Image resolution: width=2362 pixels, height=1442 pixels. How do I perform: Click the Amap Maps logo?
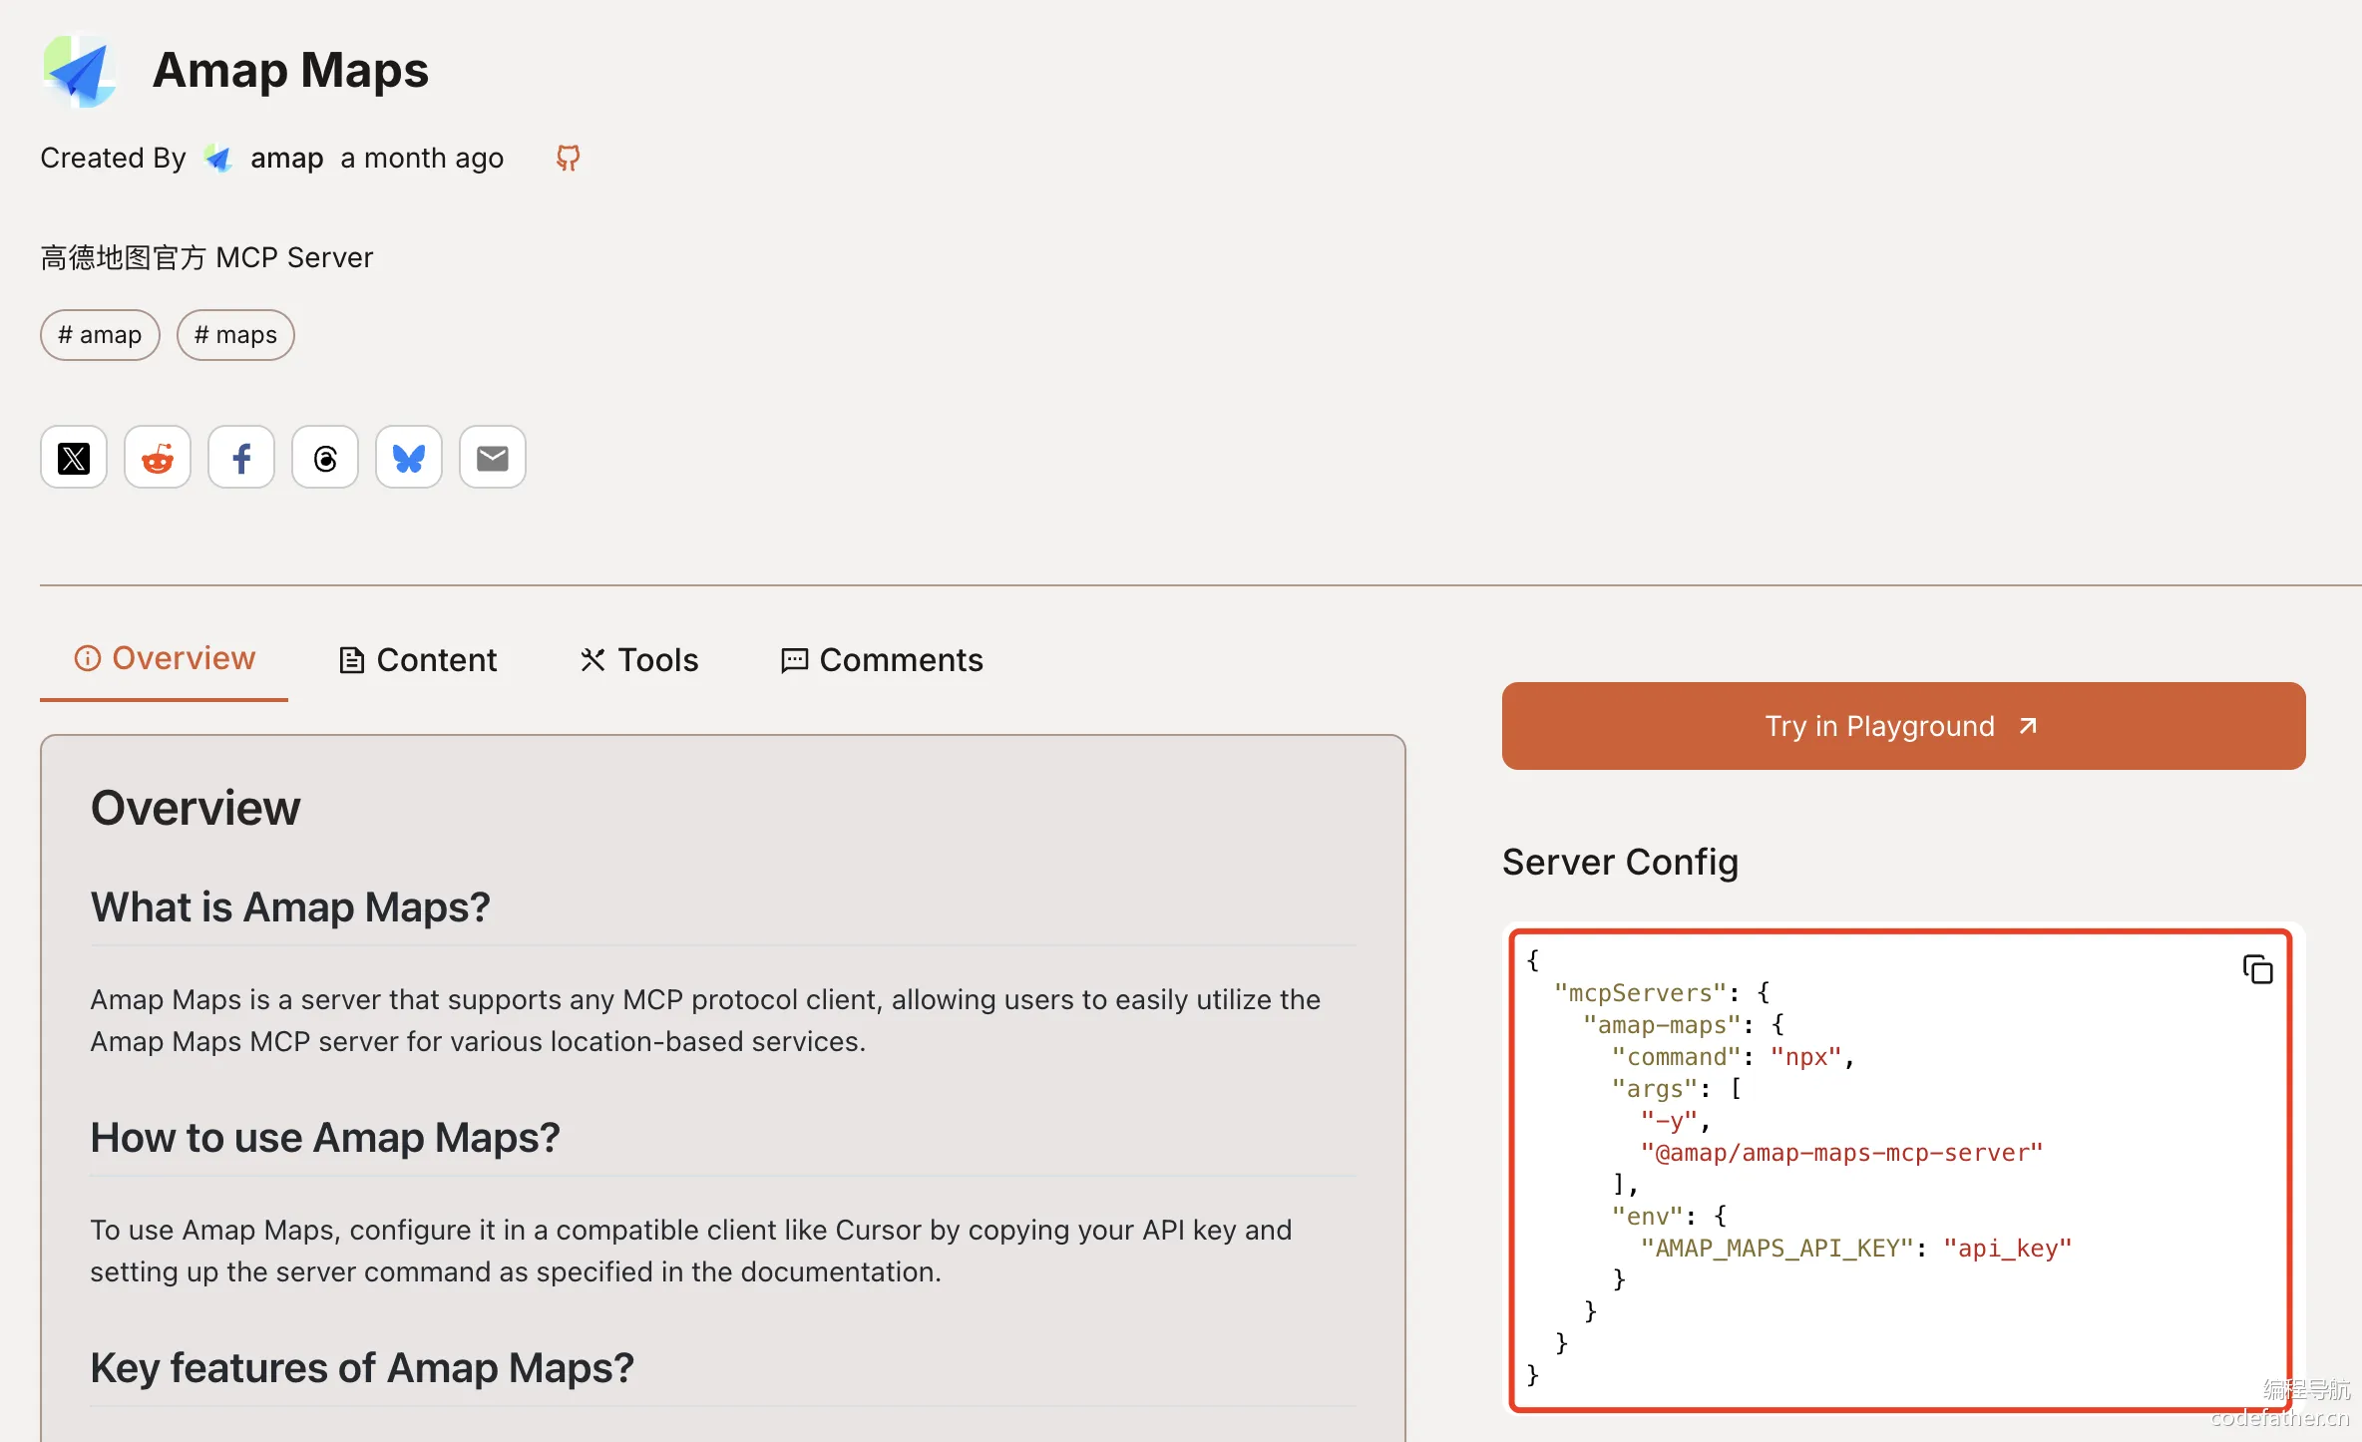80,70
